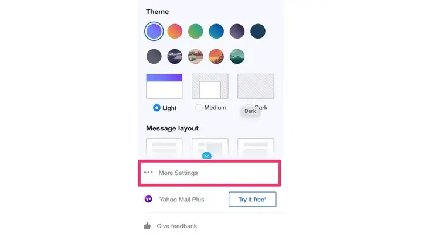Choose the green mountains landscape theme
The height and width of the screenshot is (237, 422).
237,56
